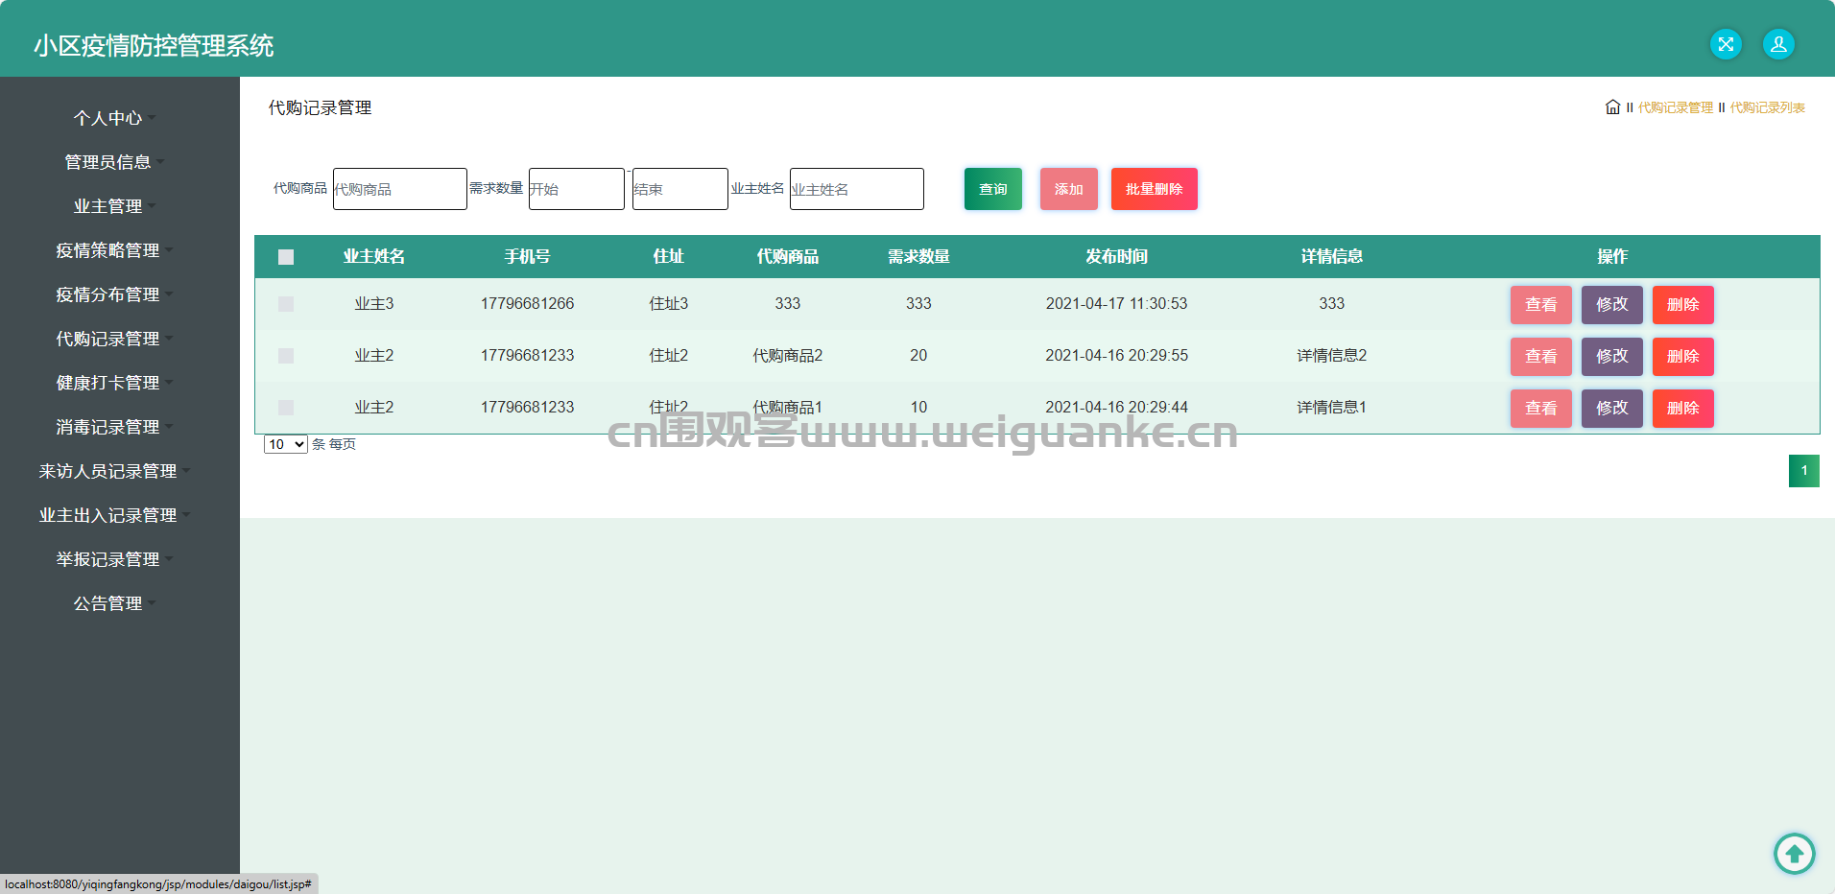This screenshot has height=894, width=1835.
Task: Edit the 业主3 record with 修改
Action: coord(1612,305)
